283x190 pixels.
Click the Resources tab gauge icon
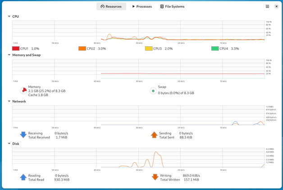(x=102, y=6)
